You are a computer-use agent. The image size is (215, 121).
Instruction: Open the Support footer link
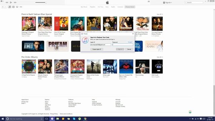(94, 102)
